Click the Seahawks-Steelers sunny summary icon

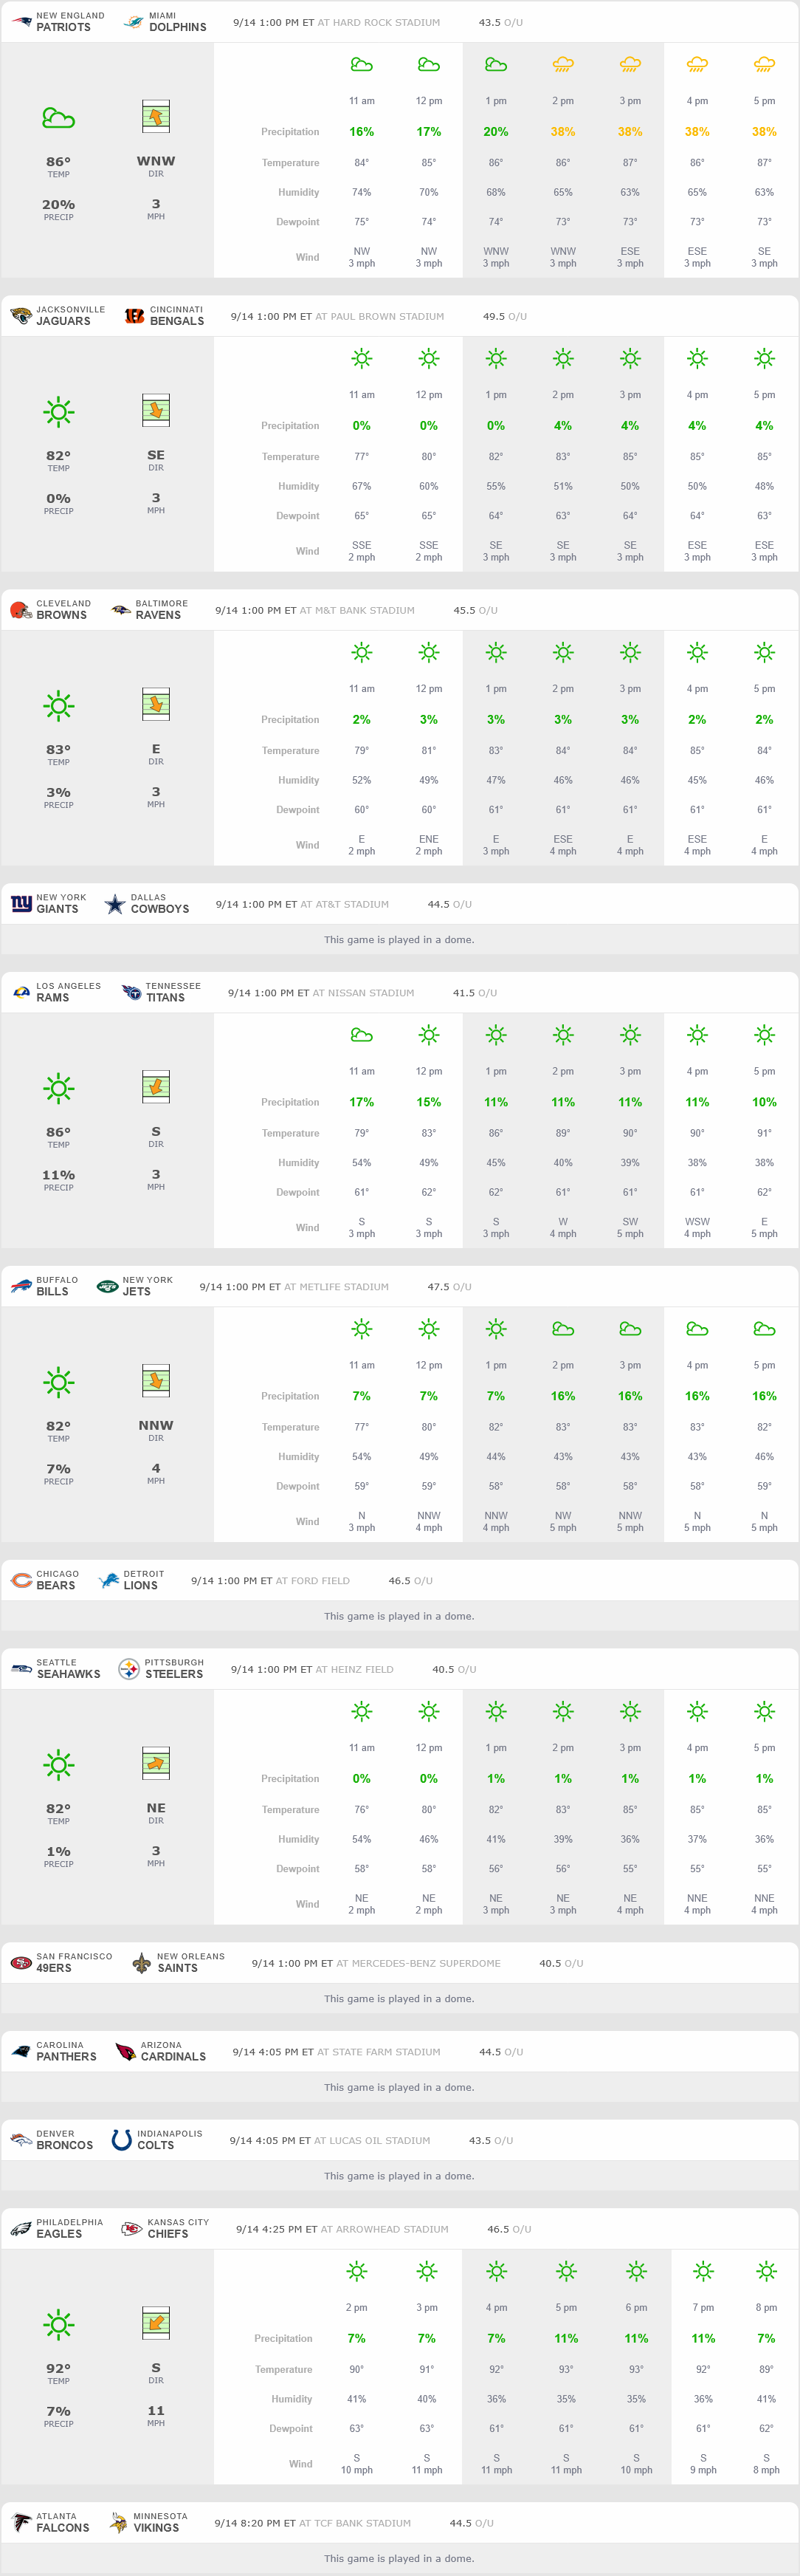pyautogui.click(x=58, y=1765)
